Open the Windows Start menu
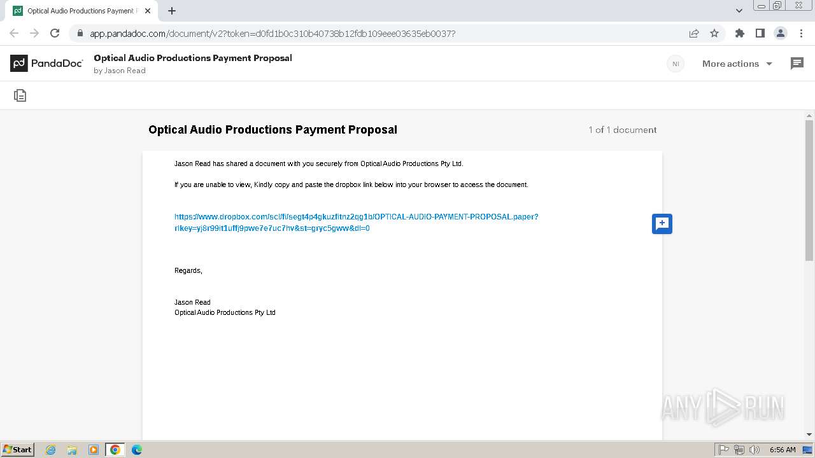The image size is (815, 458). tap(17, 449)
